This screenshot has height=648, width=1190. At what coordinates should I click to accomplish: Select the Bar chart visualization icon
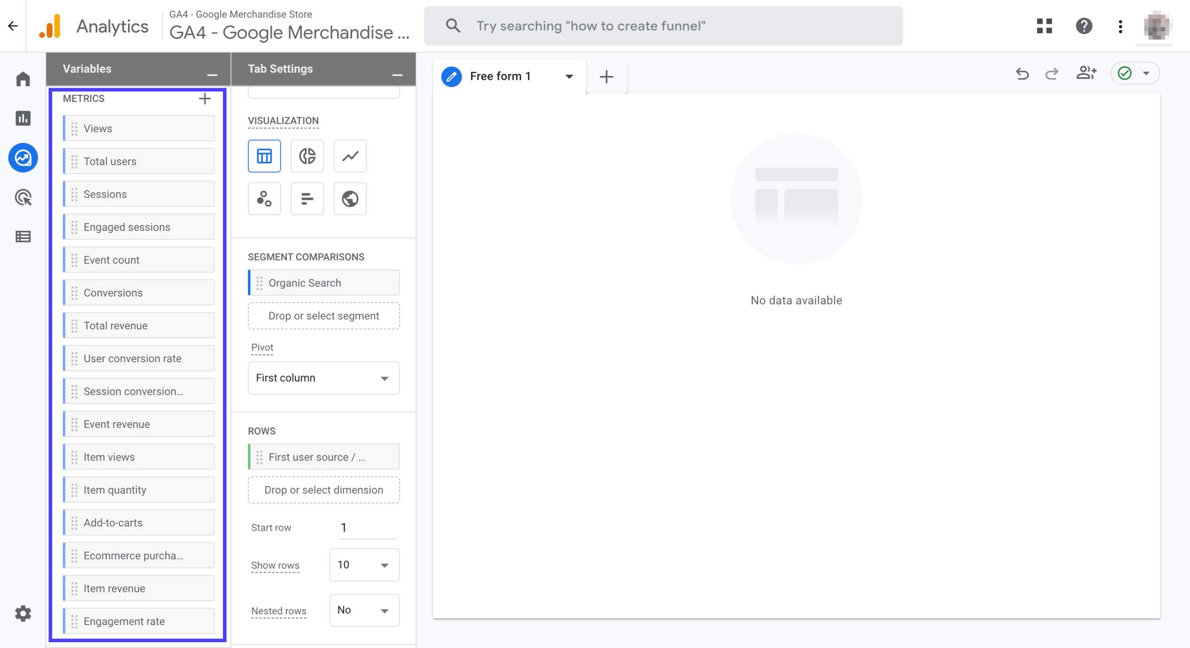click(307, 199)
